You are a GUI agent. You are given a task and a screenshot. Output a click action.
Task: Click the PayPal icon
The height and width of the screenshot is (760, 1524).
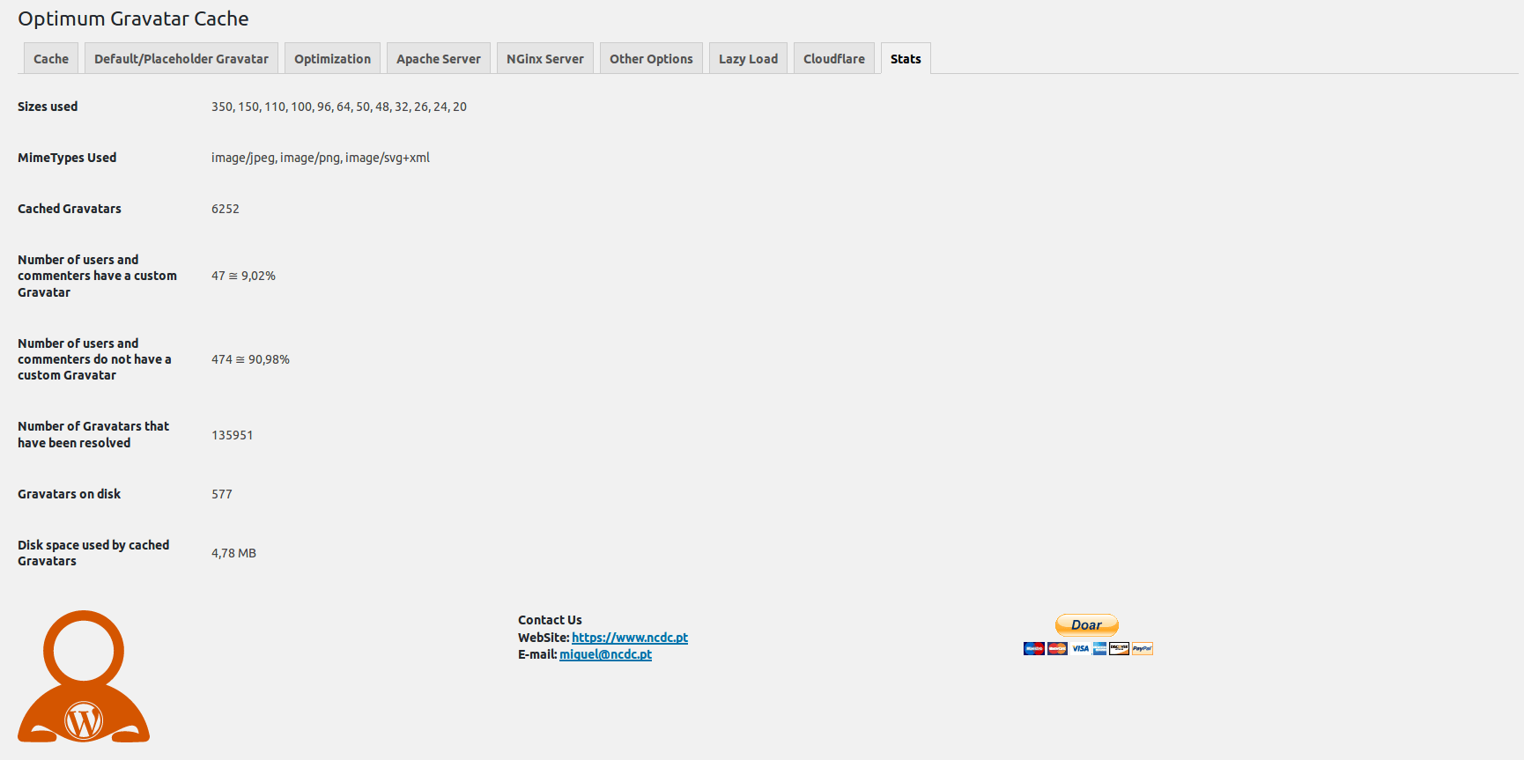[1143, 649]
